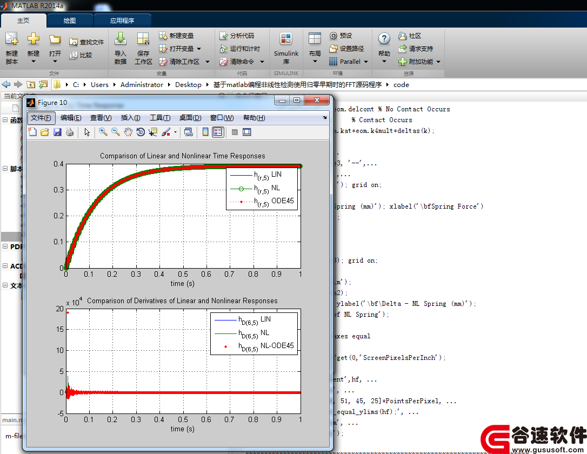The width and height of the screenshot is (587, 454).
Task: Click Import Data (导入数据) icon
Action: click(120, 38)
